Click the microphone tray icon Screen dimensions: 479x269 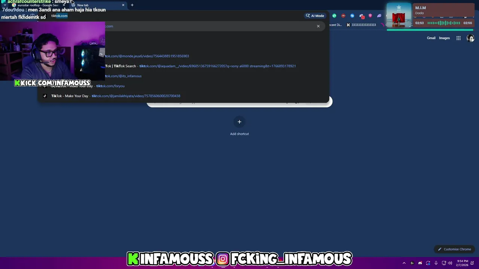[x=436, y=263]
